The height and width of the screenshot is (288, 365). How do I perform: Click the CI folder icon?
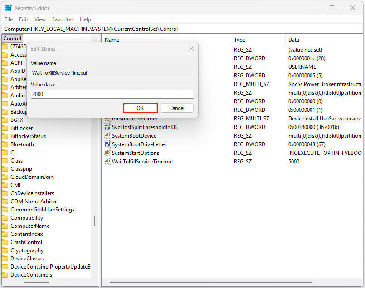pyautogui.click(x=5, y=153)
